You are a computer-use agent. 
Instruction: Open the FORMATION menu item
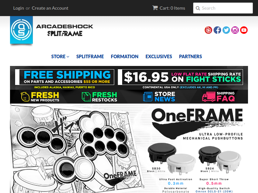click(x=124, y=57)
